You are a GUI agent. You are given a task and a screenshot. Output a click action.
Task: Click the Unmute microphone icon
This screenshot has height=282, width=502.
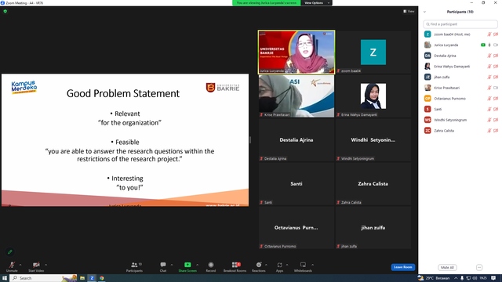tap(12, 265)
